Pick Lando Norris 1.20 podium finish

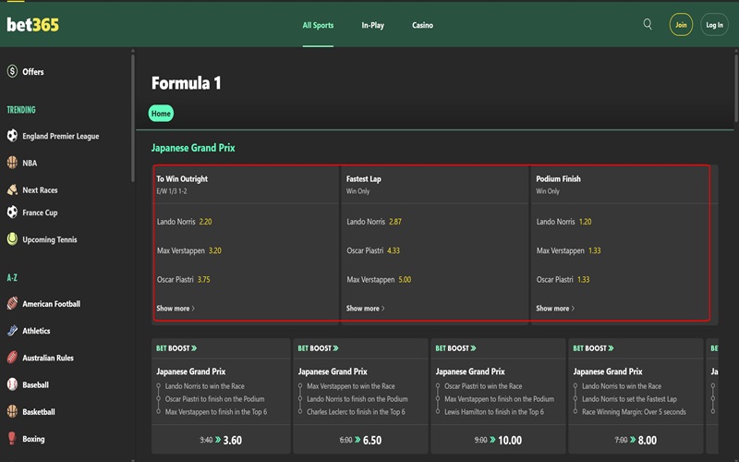[x=563, y=222]
